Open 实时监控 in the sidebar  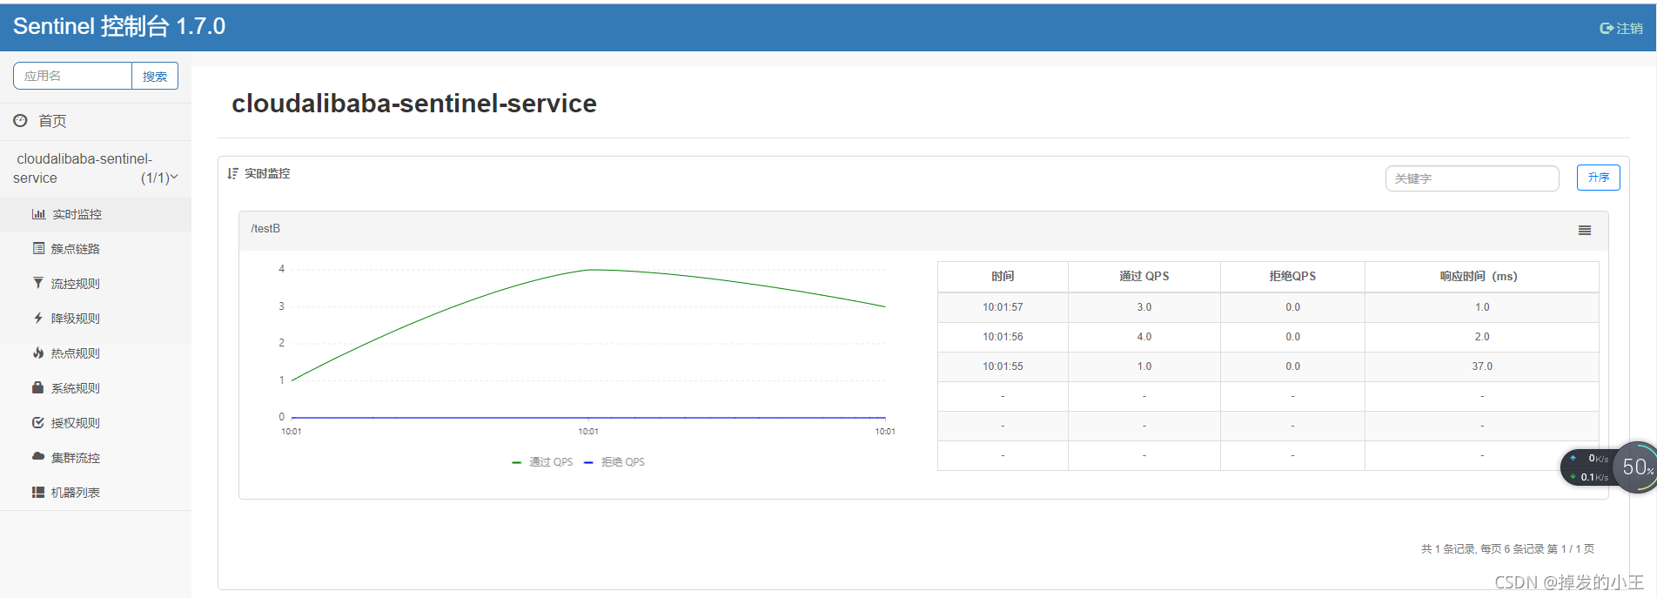pos(96,214)
